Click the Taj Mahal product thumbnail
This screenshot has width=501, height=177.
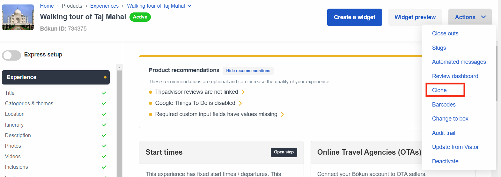point(18,17)
